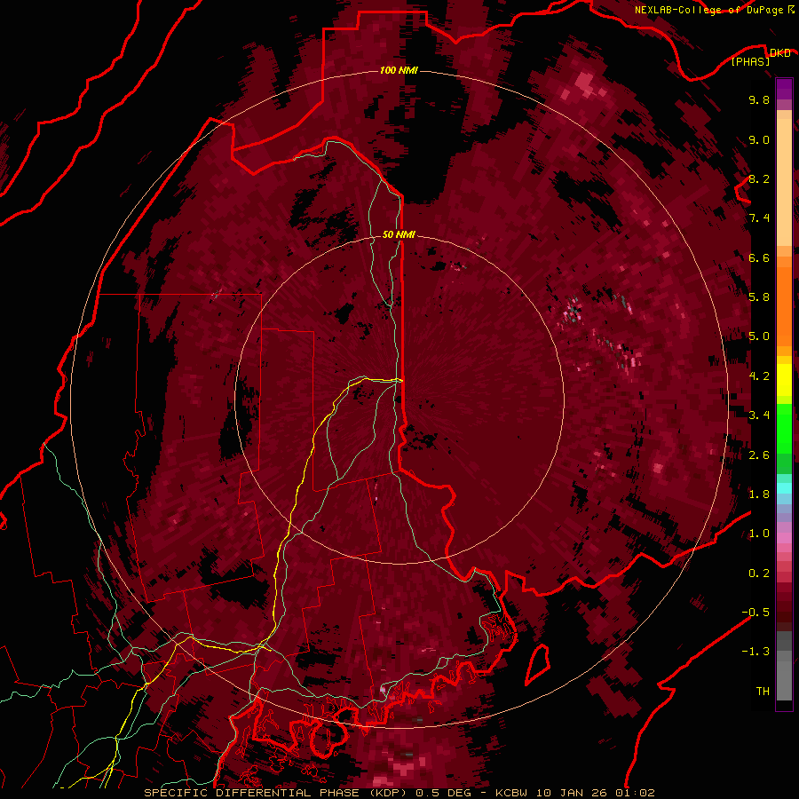Pick the cyan band beside 1.8

[784, 488]
